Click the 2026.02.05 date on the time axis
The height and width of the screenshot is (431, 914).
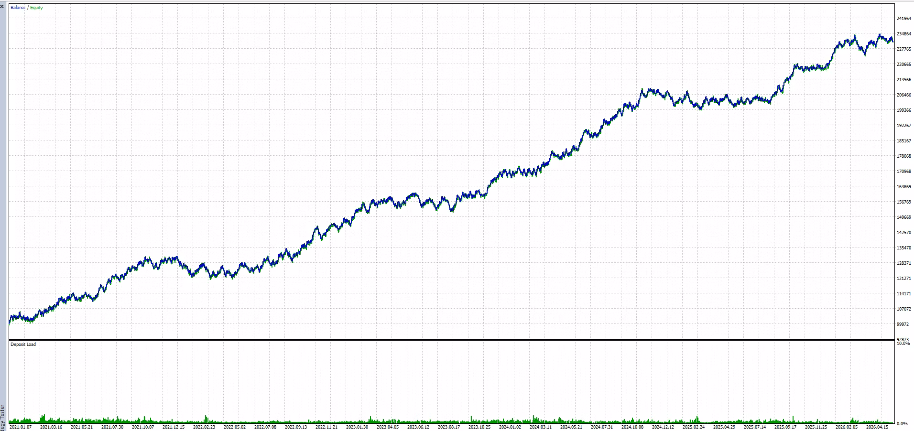pos(847,428)
